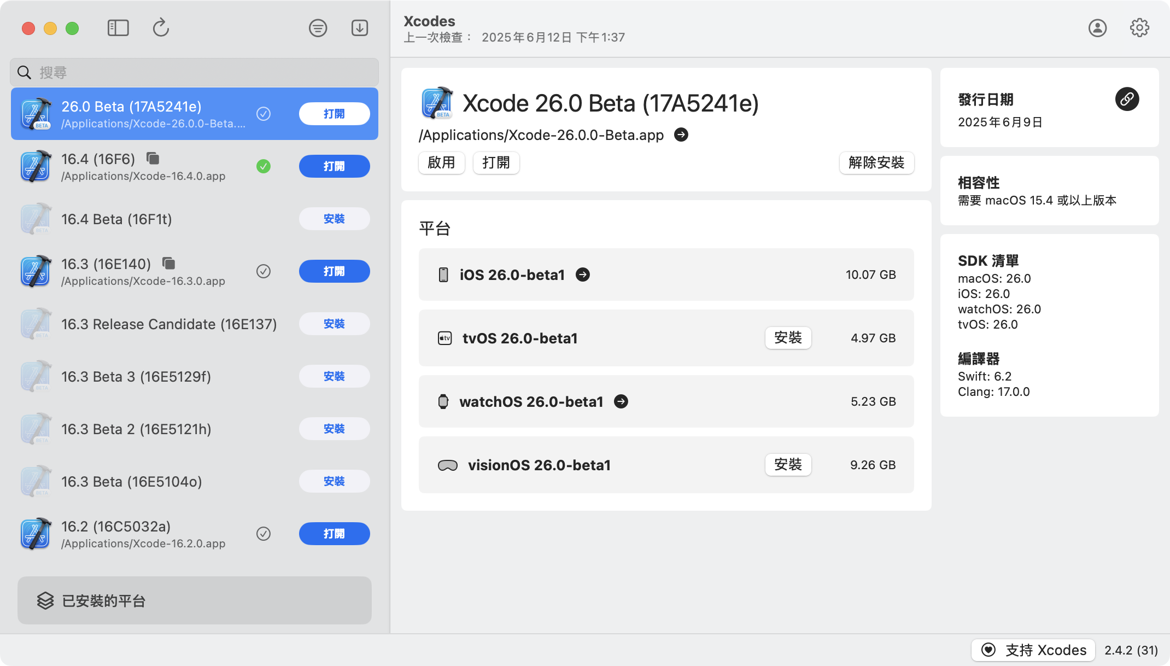The width and height of the screenshot is (1170, 666).
Task: Open settings gear icon
Action: [x=1139, y=28]
